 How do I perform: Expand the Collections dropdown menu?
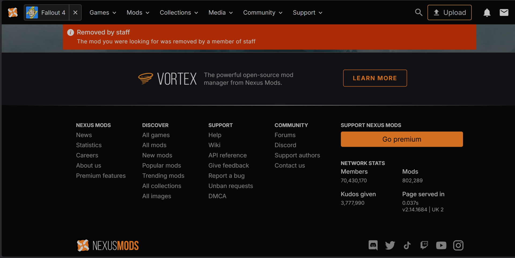[179, 13]
